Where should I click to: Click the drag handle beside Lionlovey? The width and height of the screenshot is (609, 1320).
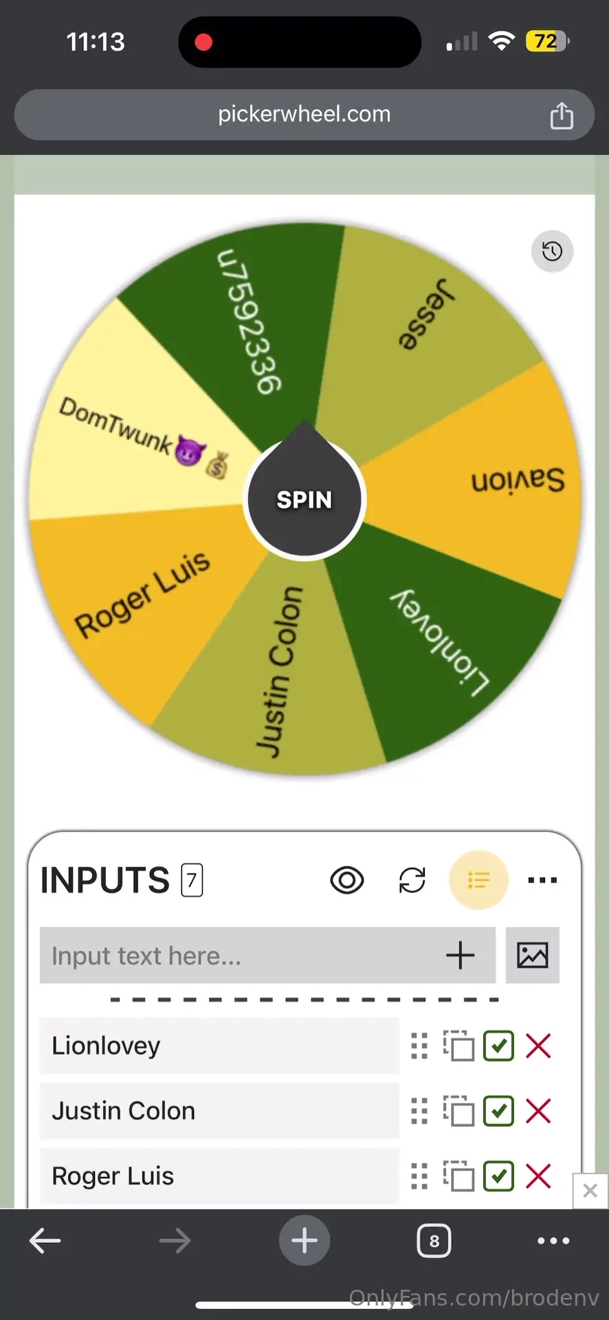(x=419, y=1046)
